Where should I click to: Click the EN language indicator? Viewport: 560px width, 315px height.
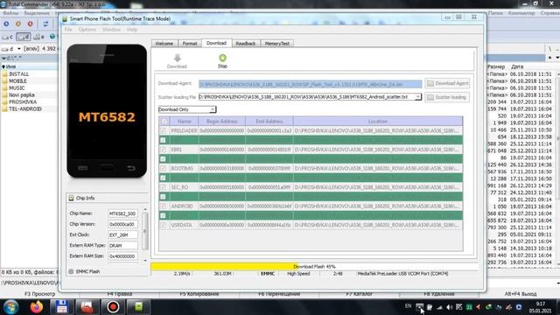[409, 306]
